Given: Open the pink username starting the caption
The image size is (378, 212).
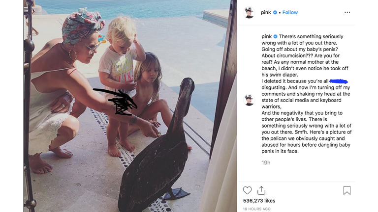Looking at the screenshot, I should 267,36.
